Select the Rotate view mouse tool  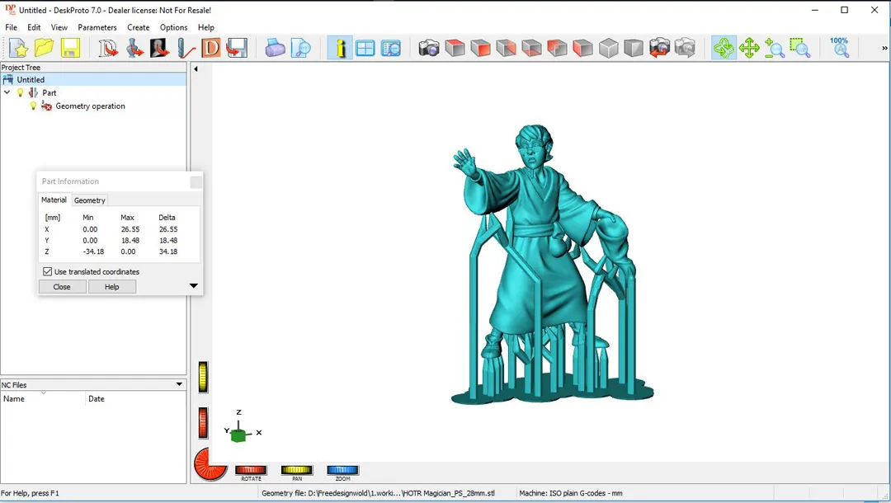724,48
